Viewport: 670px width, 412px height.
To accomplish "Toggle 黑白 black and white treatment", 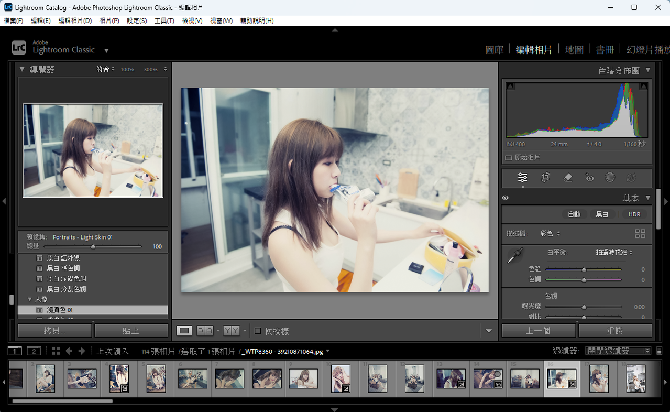I will pyautogui.click(x=602, y=214).
